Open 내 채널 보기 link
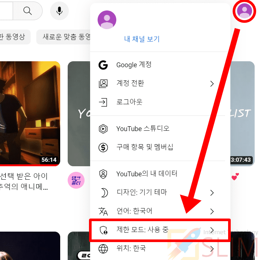This screenshot has height=260, width=264. pos(142,39)
